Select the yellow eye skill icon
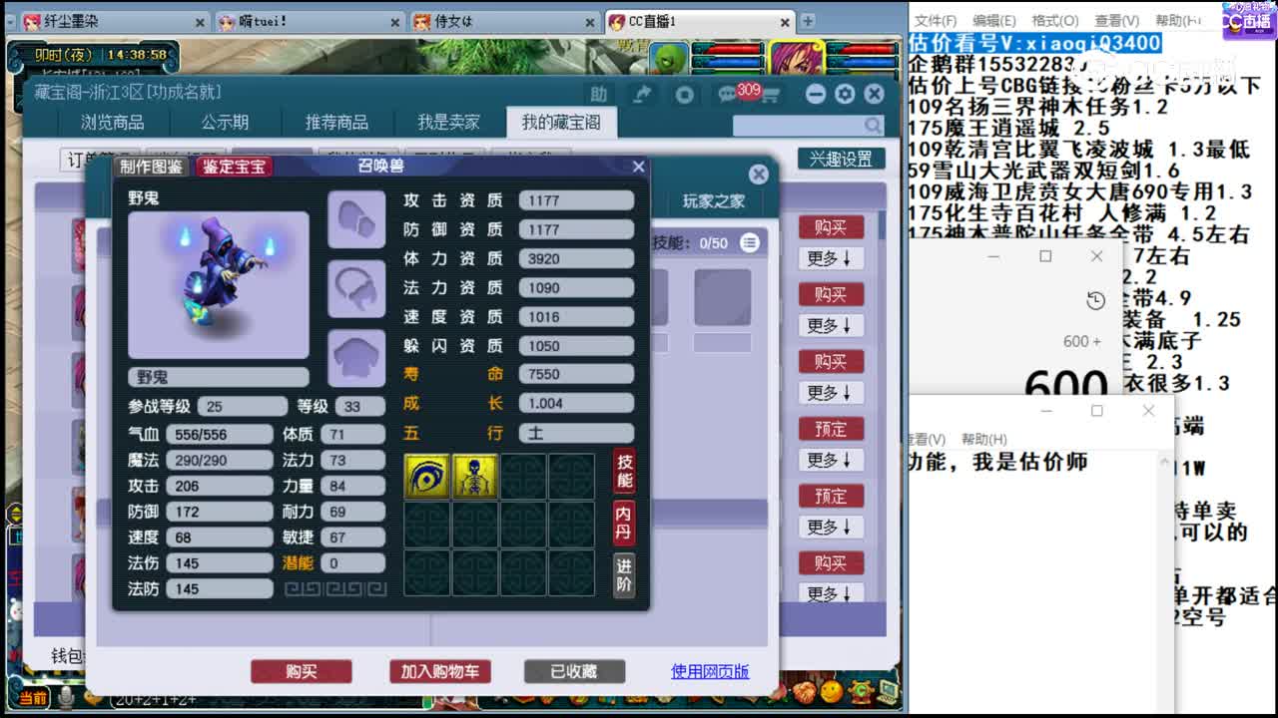1278x718 pixels. pos(427,477)
